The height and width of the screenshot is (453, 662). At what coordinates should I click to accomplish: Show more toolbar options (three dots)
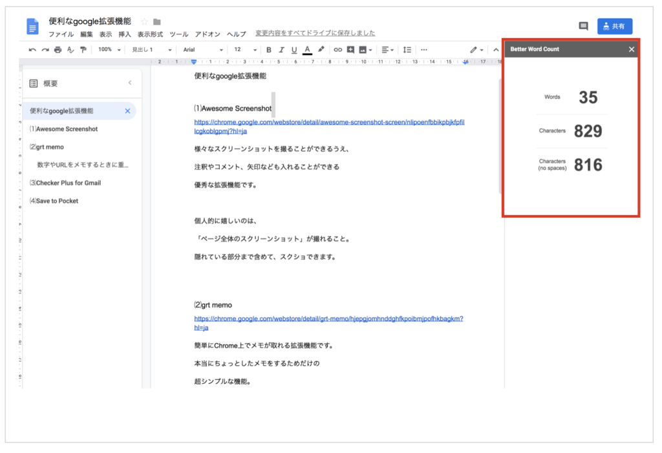click(424, 50)
